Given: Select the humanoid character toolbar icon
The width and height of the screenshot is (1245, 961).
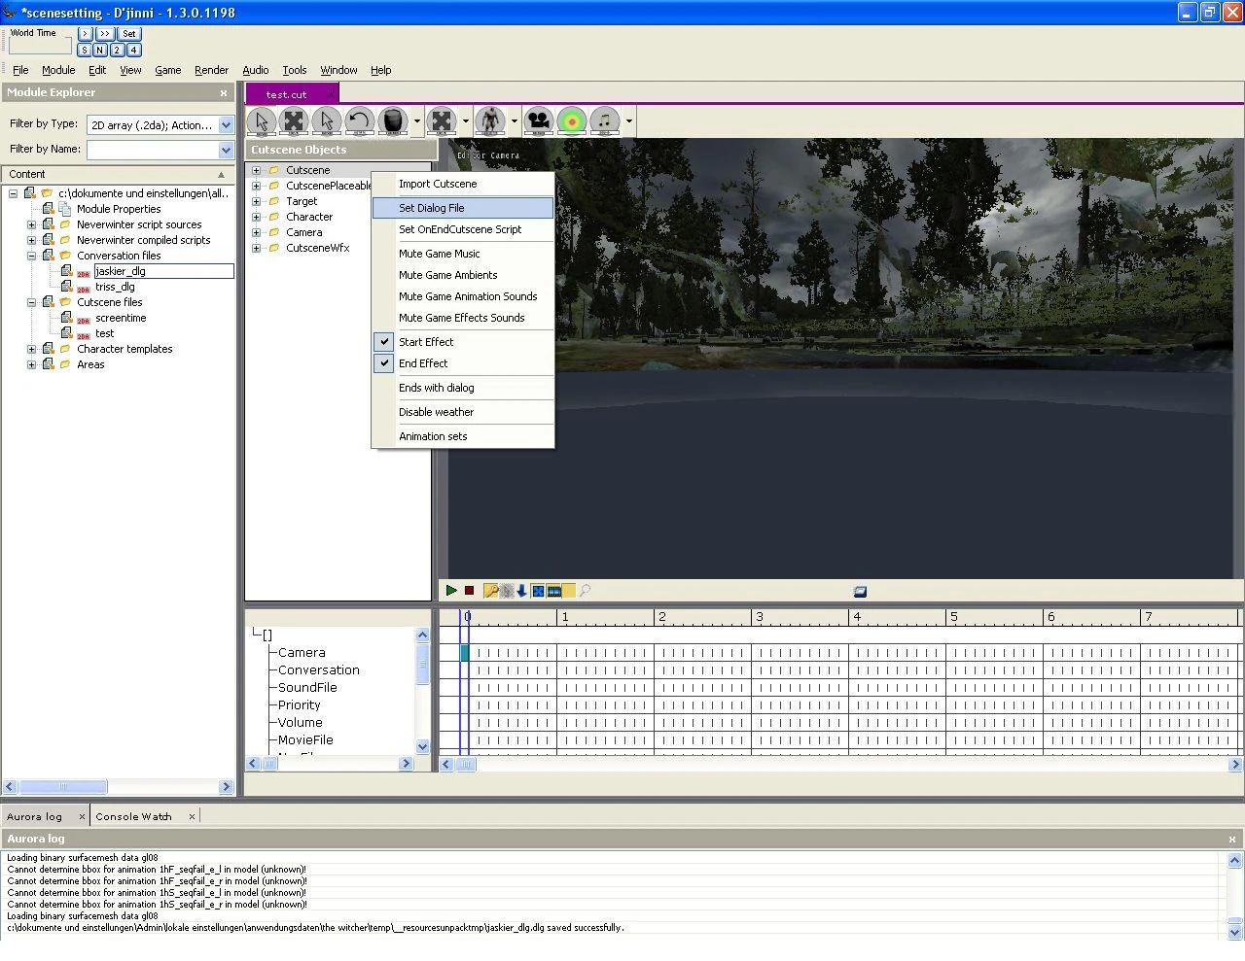Looking at the screenshot, I should click(x=491, y=121).
